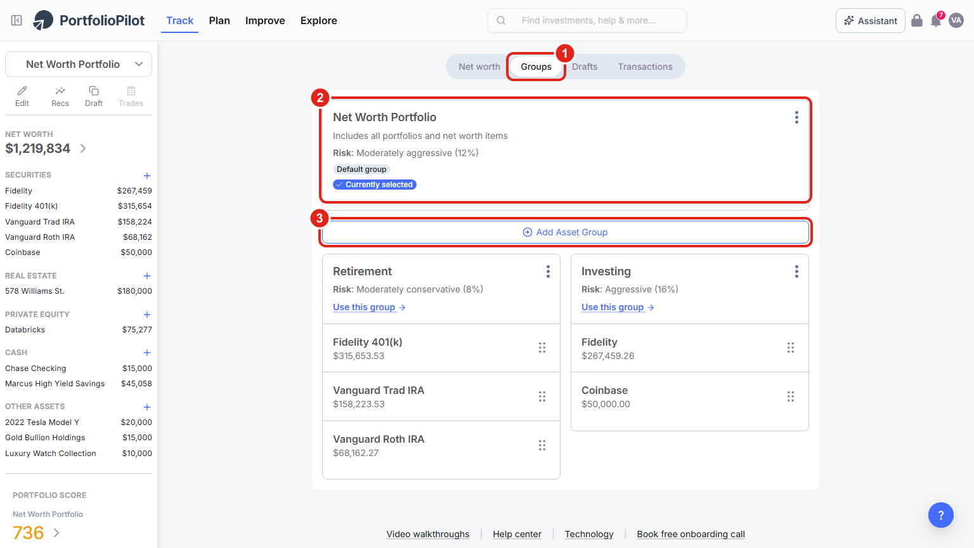The width and height of the screenshot is (974, 548).
Task: Switch to the Plan tab
Action: pos(219,20)
